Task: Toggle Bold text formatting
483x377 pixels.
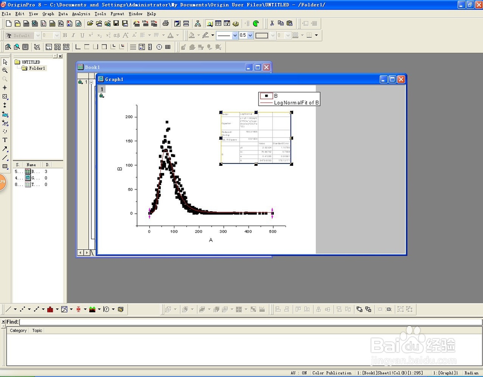Action: coord(65,35)
